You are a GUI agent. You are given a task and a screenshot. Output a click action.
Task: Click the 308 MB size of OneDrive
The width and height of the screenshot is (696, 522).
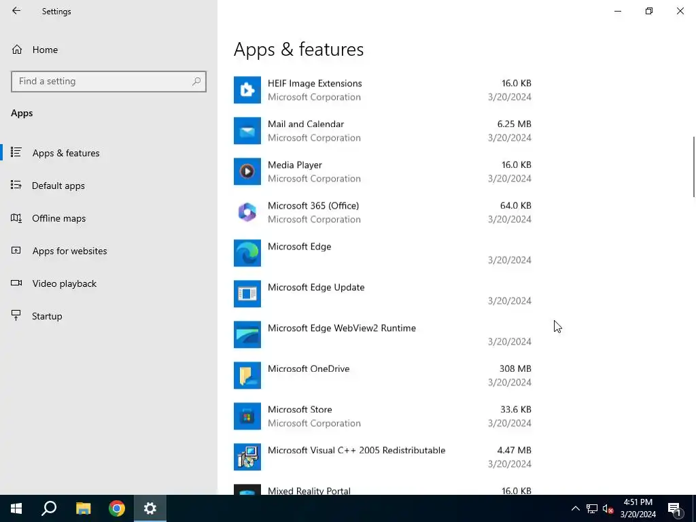(515, 368)
